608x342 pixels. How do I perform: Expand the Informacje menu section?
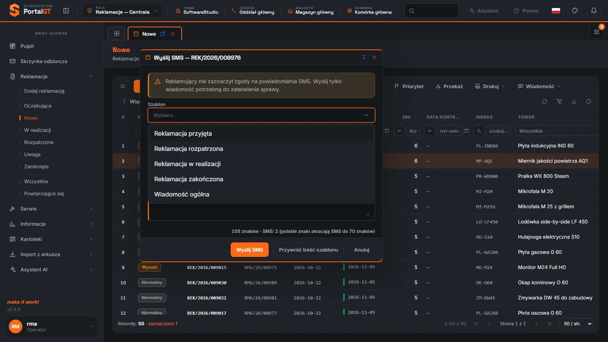(51, 224)
